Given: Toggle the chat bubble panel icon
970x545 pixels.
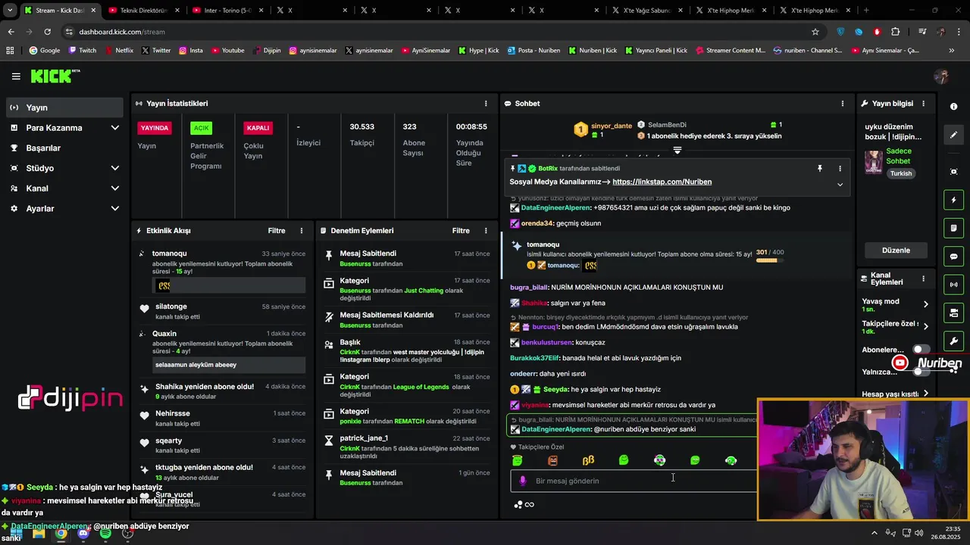Looking at the screenshot, I should 954,257.
